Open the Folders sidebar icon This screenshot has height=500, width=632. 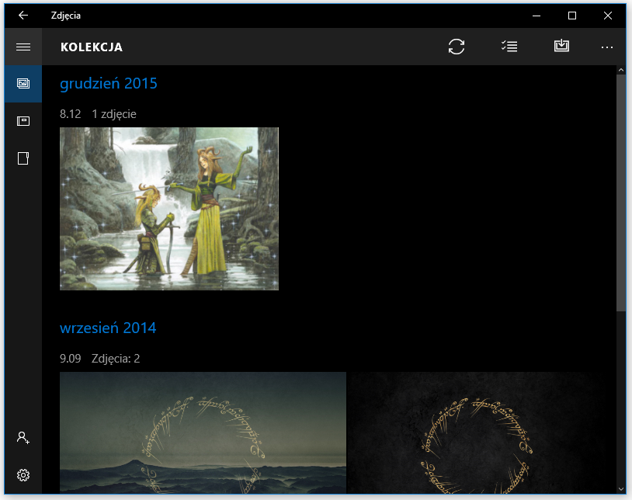click(23, 158)
